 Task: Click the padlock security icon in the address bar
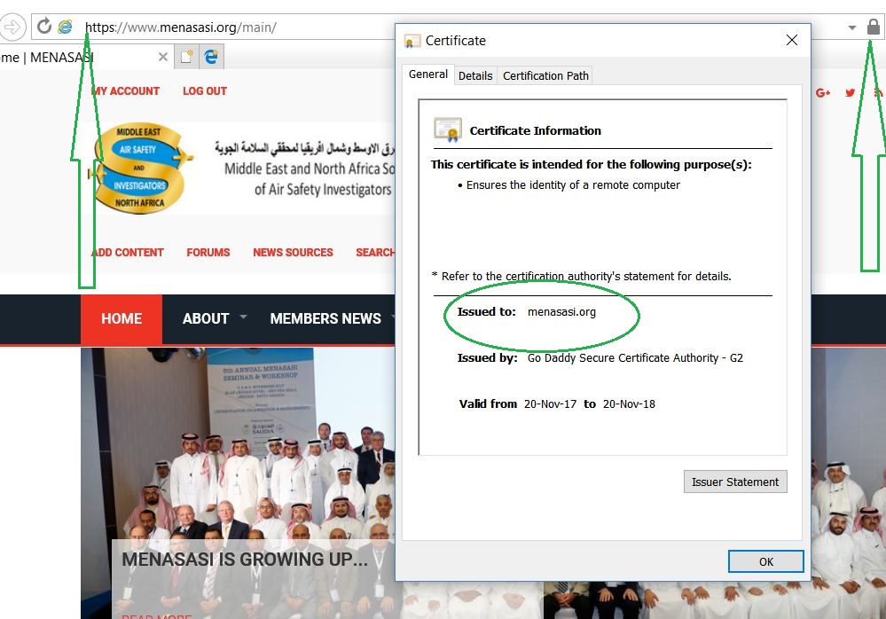(873, 27)
